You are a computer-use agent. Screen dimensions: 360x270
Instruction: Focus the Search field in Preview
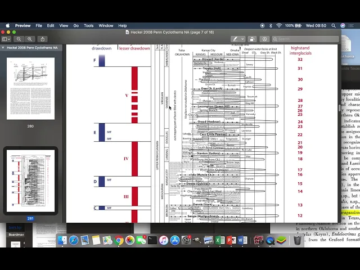305,39
